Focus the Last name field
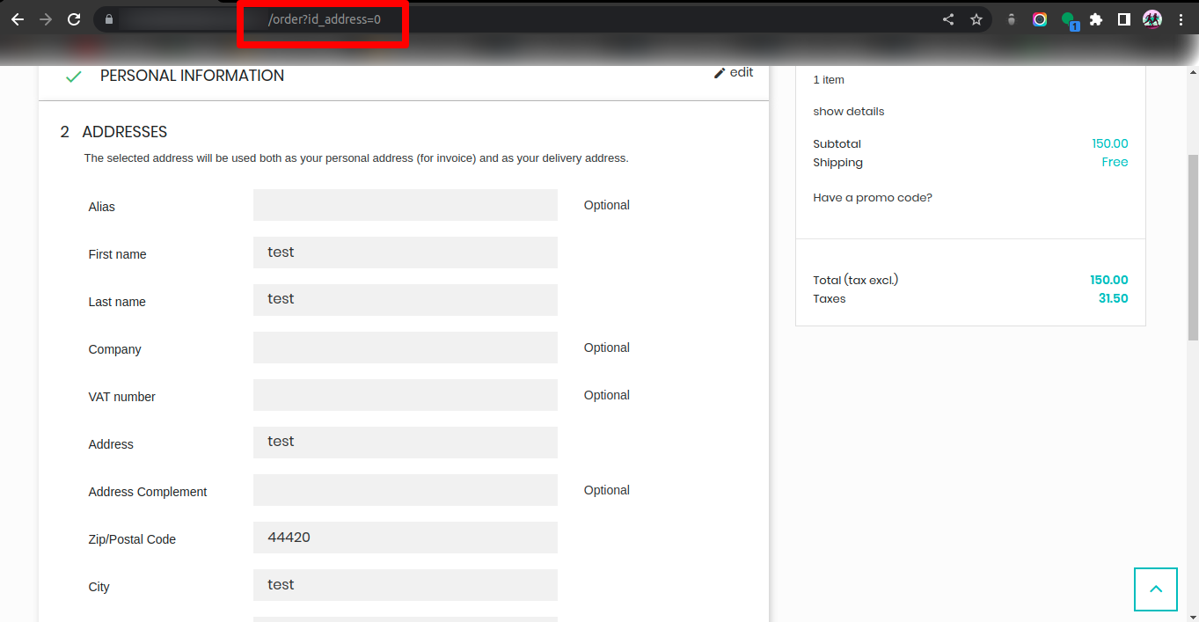Viewport: 1199px width, 622px height. [406, 300]
